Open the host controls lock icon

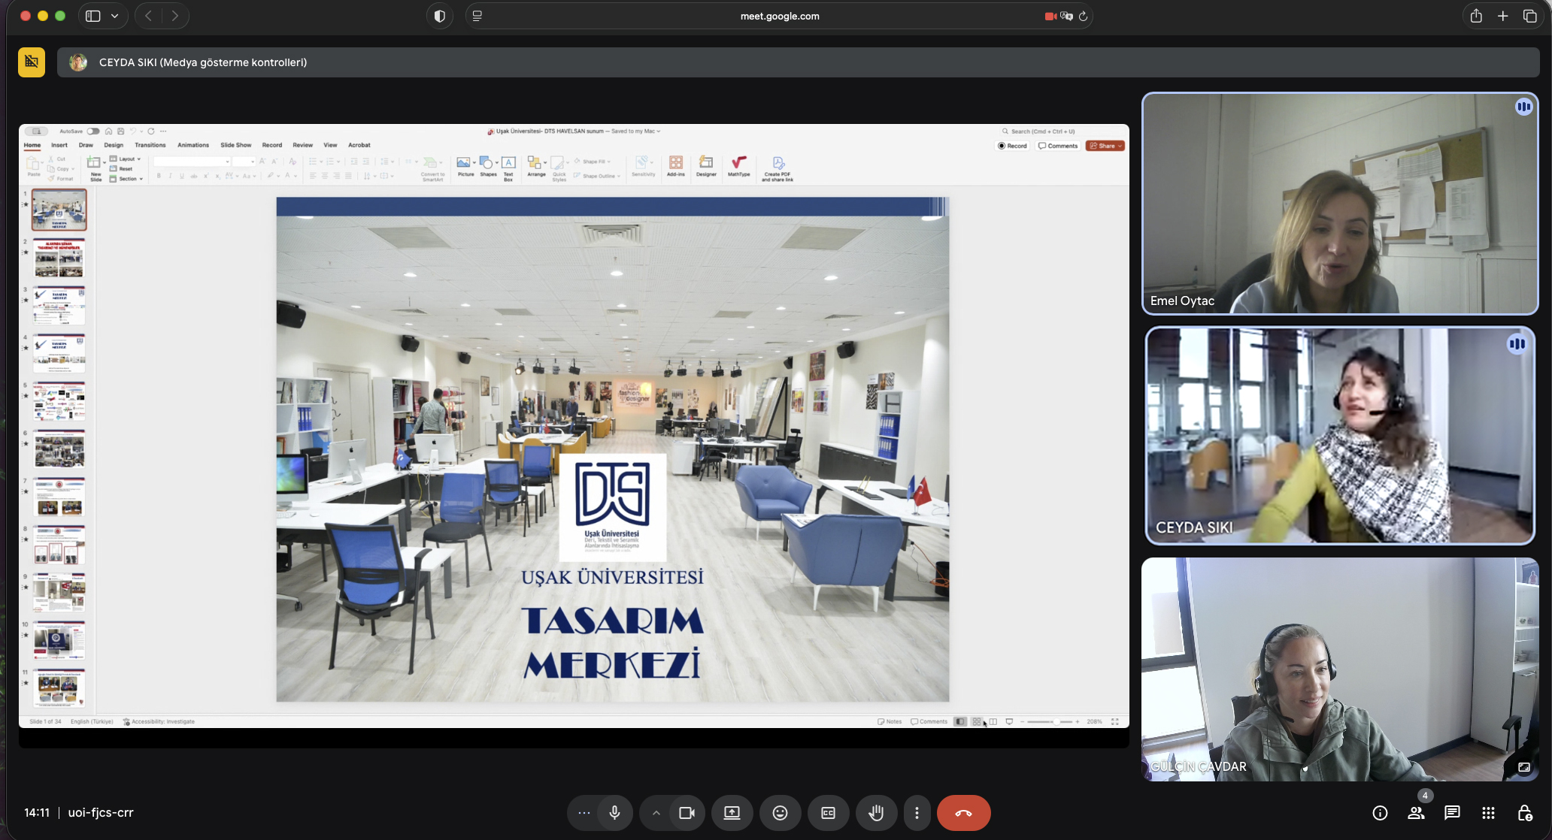coord(1524,813)
